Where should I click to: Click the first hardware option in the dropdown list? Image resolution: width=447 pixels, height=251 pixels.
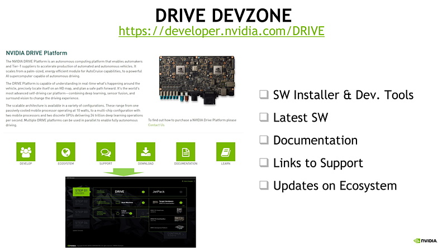click(168, 211)
